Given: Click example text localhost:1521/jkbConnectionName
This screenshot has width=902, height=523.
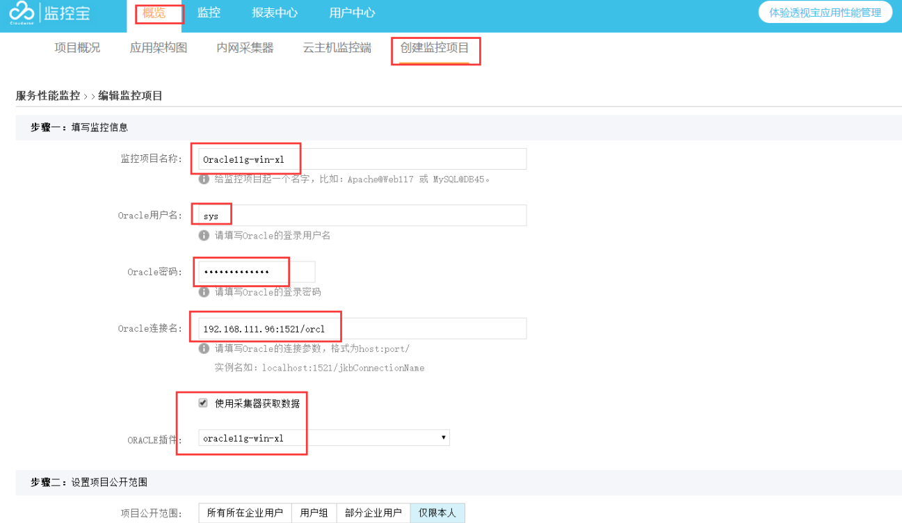Looking at the screenshot, I should (343, 367).
